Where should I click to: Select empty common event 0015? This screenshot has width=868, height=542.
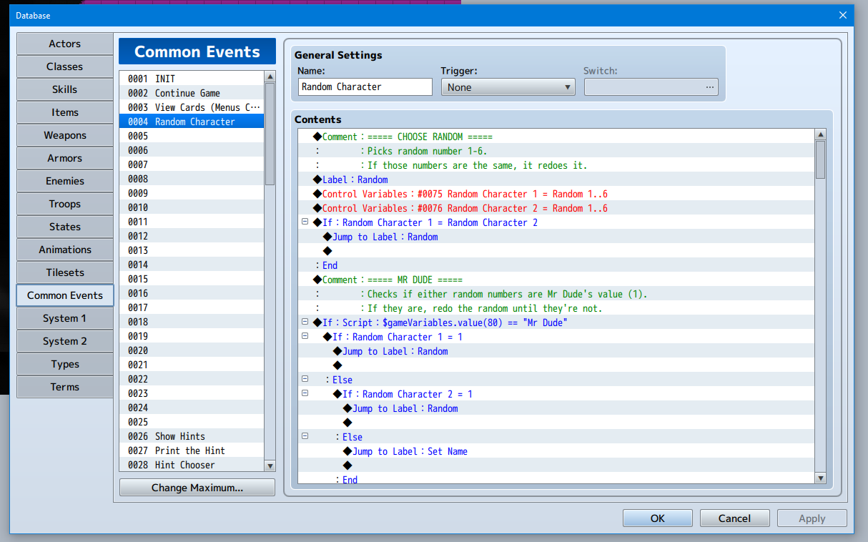point(192,279)
